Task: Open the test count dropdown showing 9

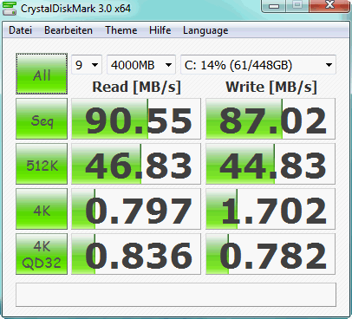Action: (87, 65)
